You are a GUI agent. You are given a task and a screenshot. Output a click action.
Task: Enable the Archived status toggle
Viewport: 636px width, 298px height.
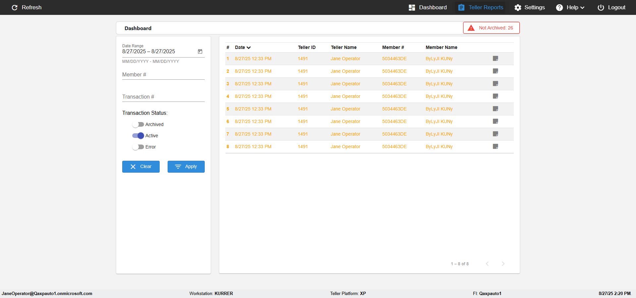(138, 124)
